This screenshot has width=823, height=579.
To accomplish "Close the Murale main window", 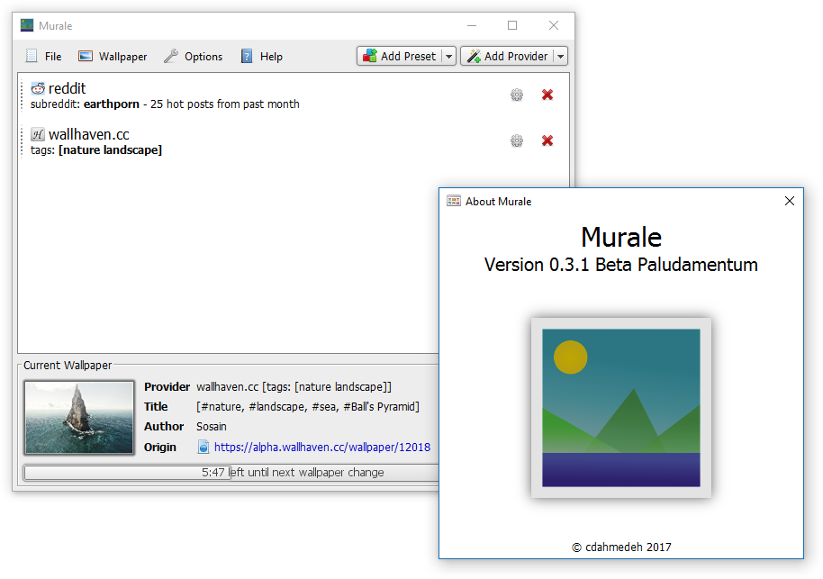I will [x=553, y=25].
